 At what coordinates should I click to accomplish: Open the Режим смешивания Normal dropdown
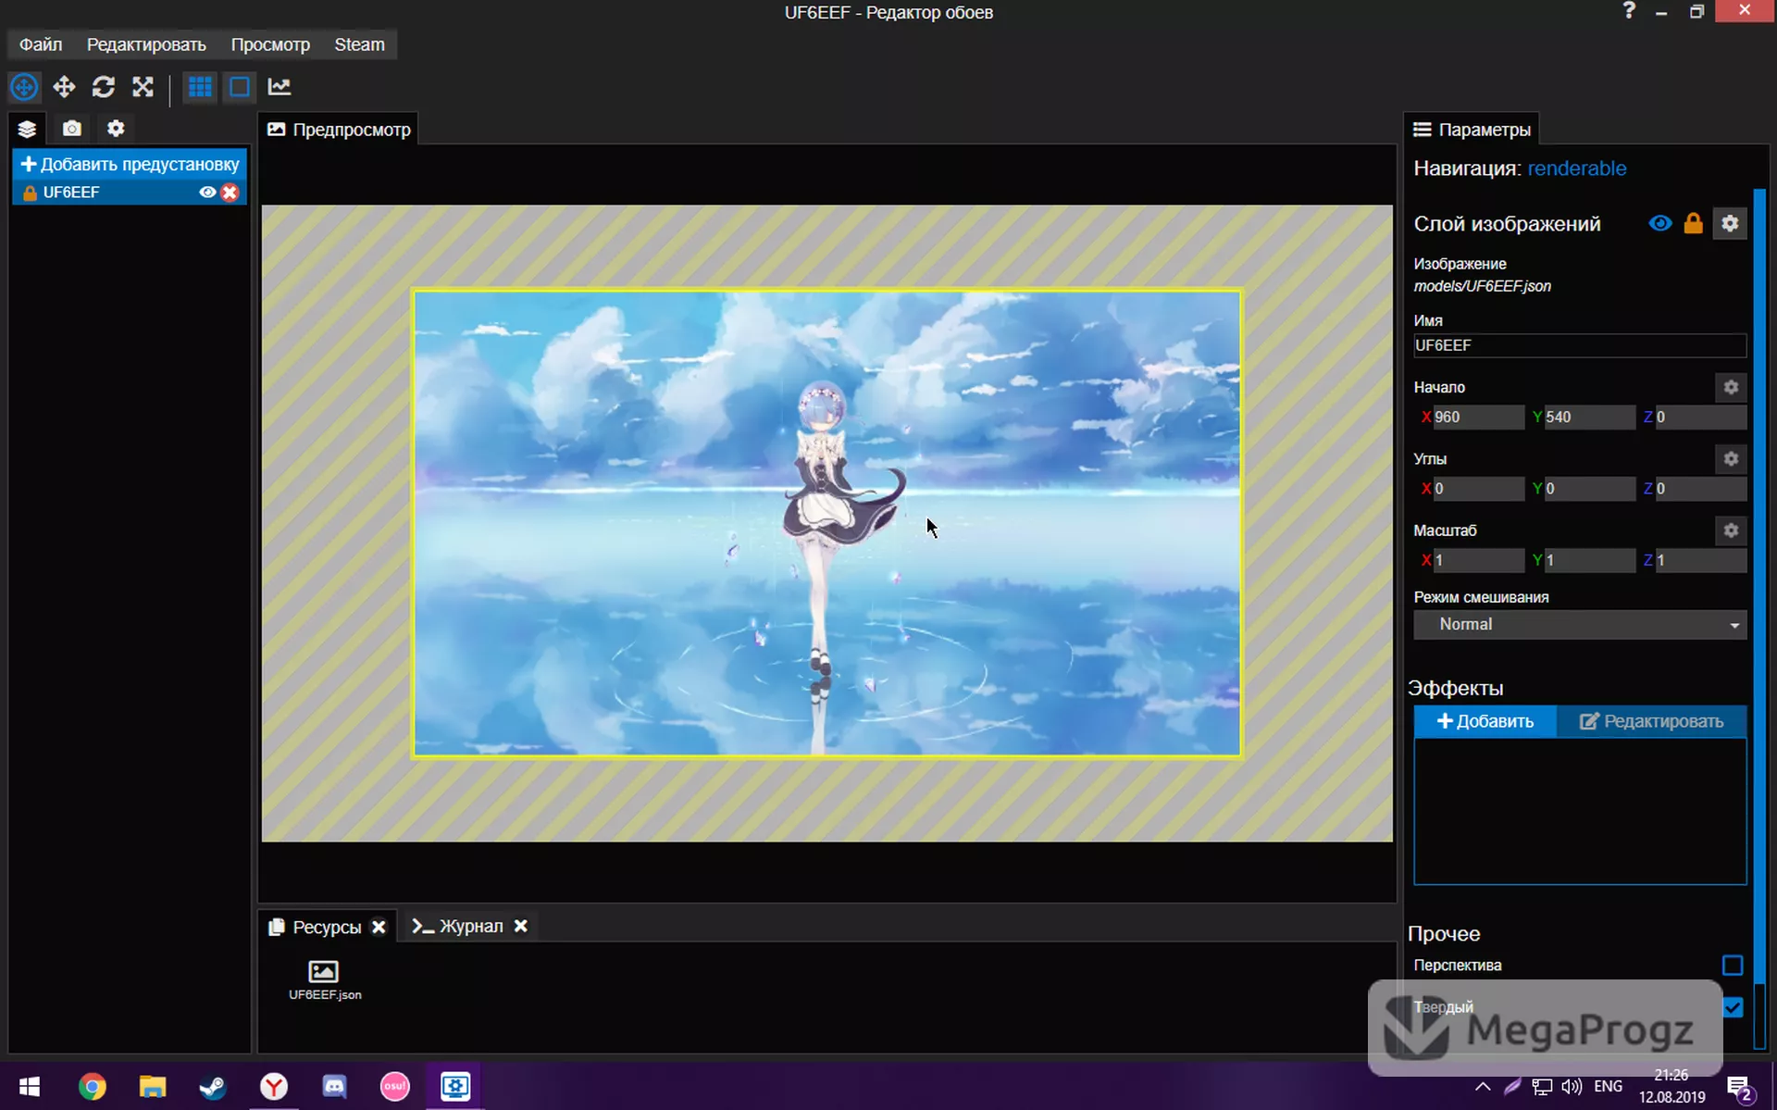1580,625
